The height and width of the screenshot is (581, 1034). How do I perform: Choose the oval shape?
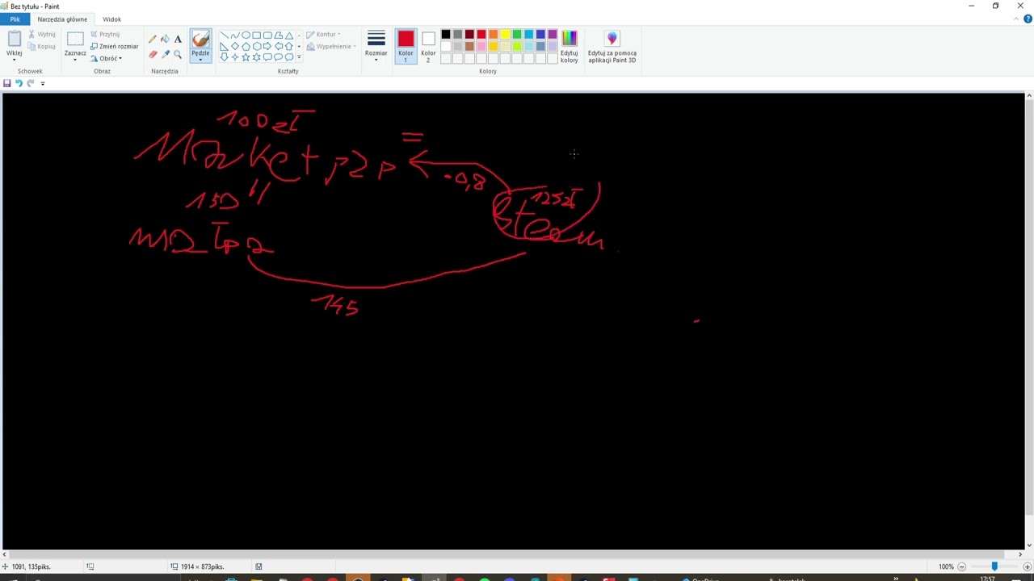point(246,36)
